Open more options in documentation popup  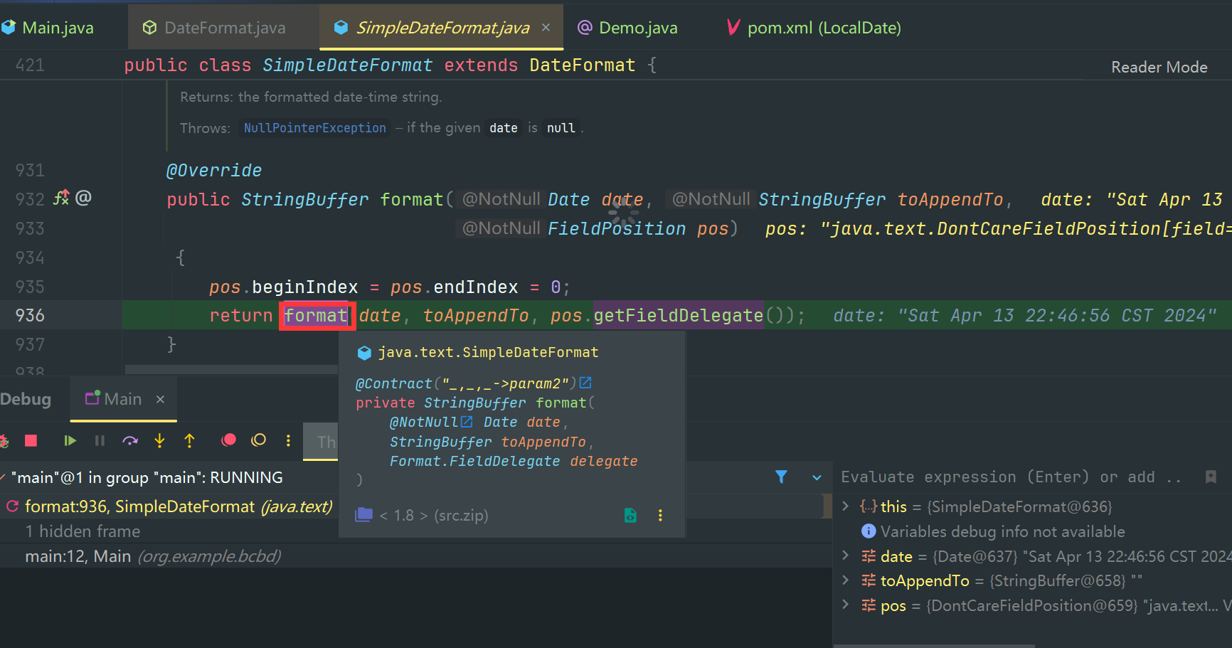pos(660,515)
